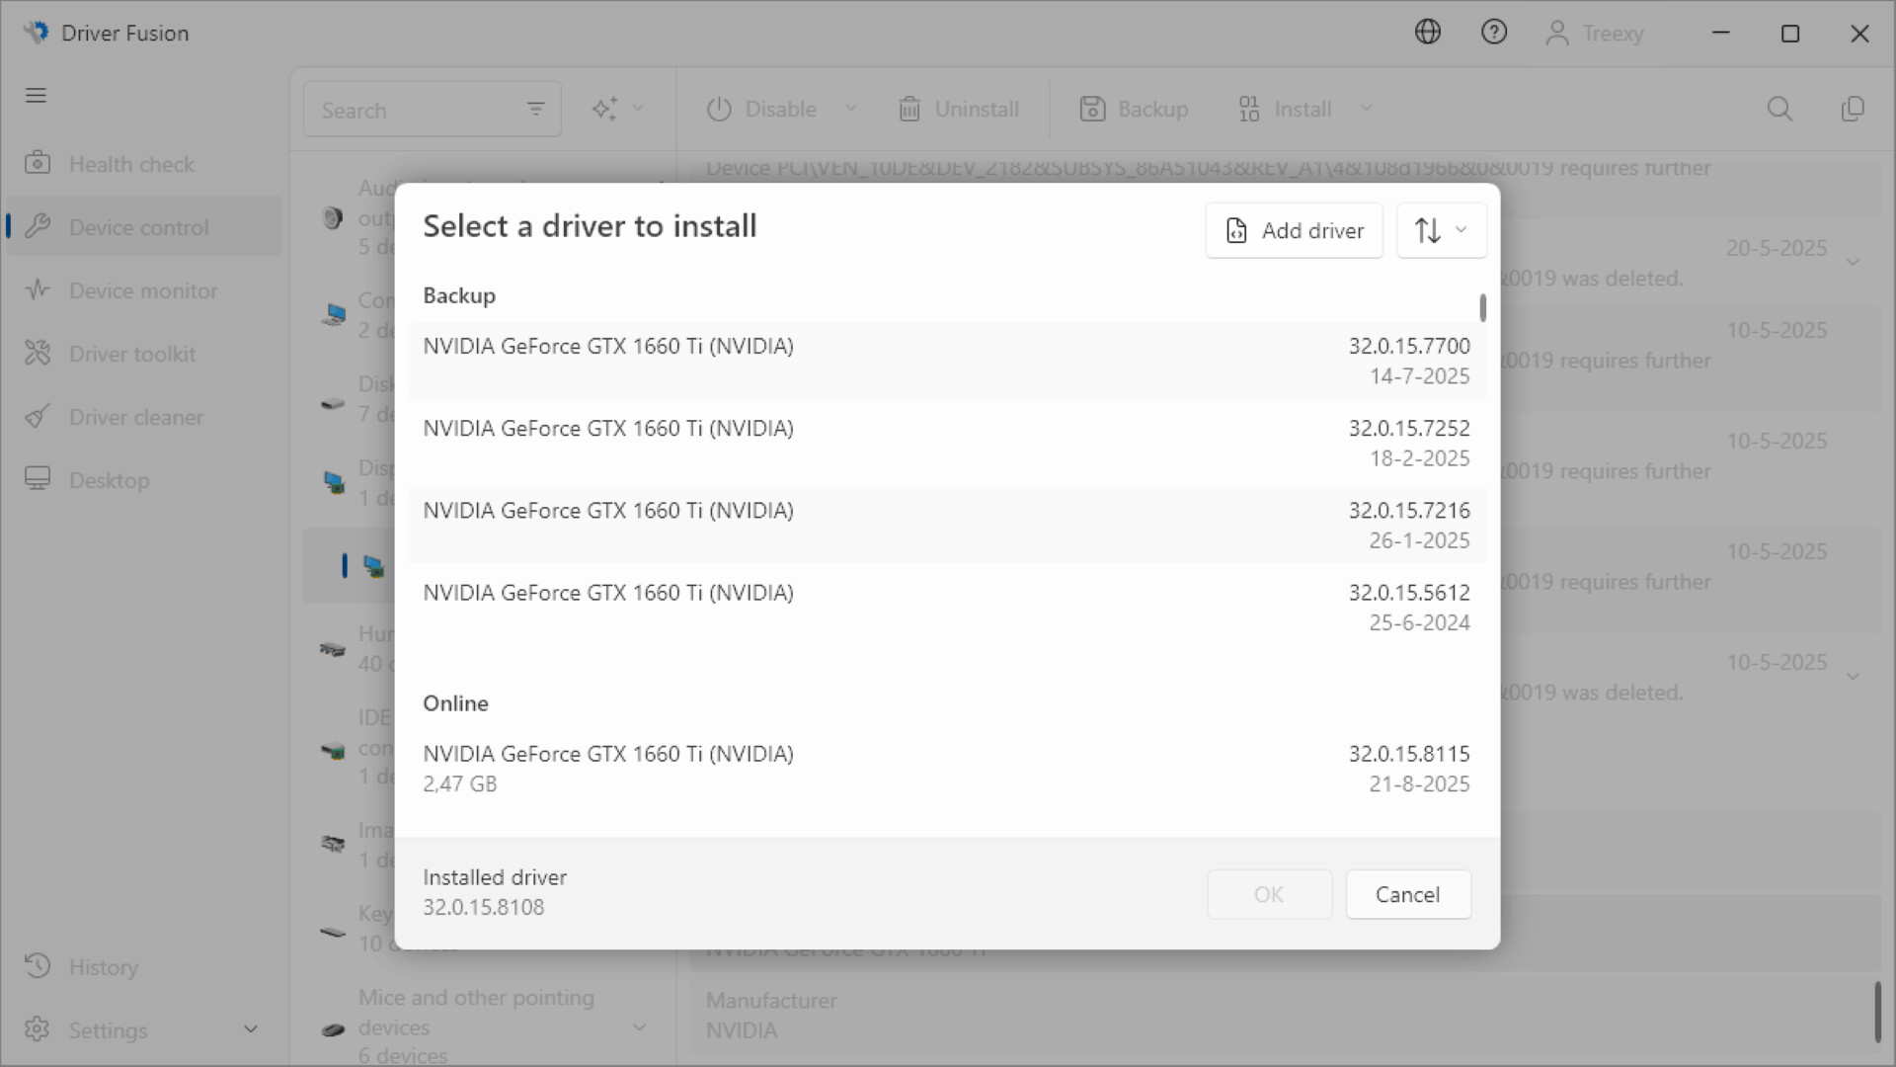The width and height of the screenshot is (1896, 1067).
Task: Collapse Mice and other pointing devices
Action: click(639, 1027)
